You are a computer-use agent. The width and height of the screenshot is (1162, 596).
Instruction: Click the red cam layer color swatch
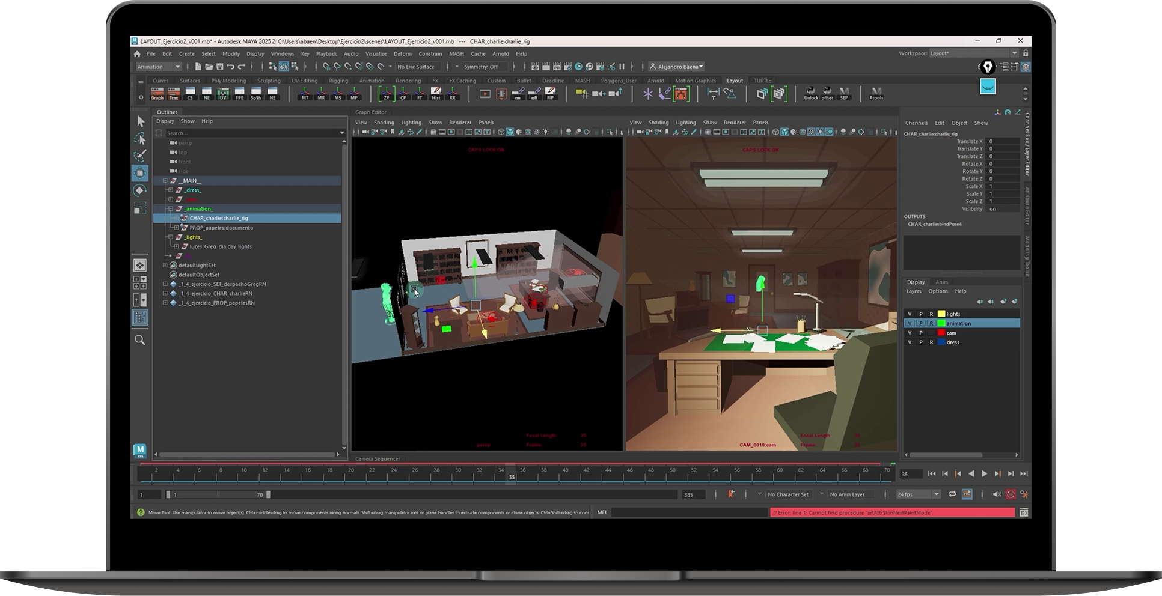click(x=941, y=333)
